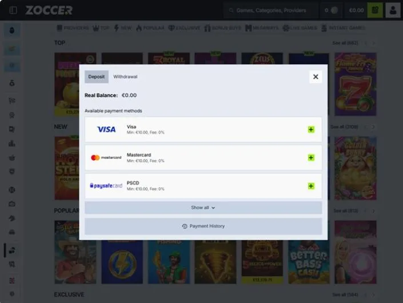Open the user profile icon
403x303 pixels.
click(393, 10)
